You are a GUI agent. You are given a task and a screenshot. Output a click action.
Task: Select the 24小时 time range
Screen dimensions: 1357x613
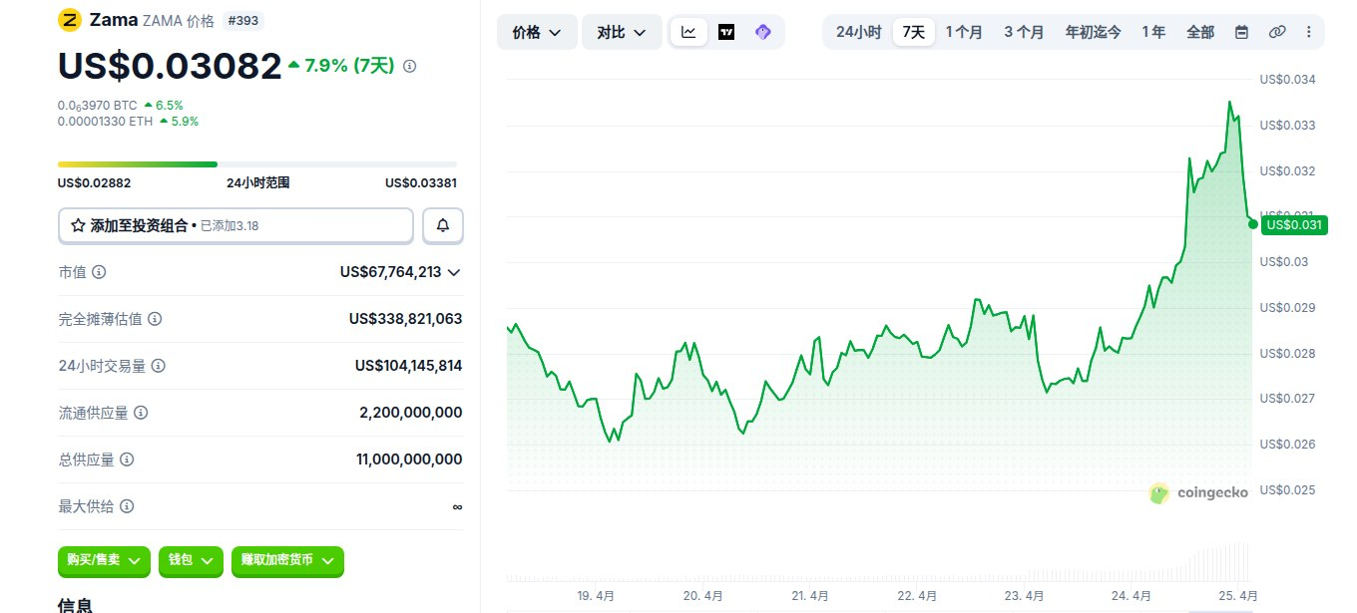858,32
